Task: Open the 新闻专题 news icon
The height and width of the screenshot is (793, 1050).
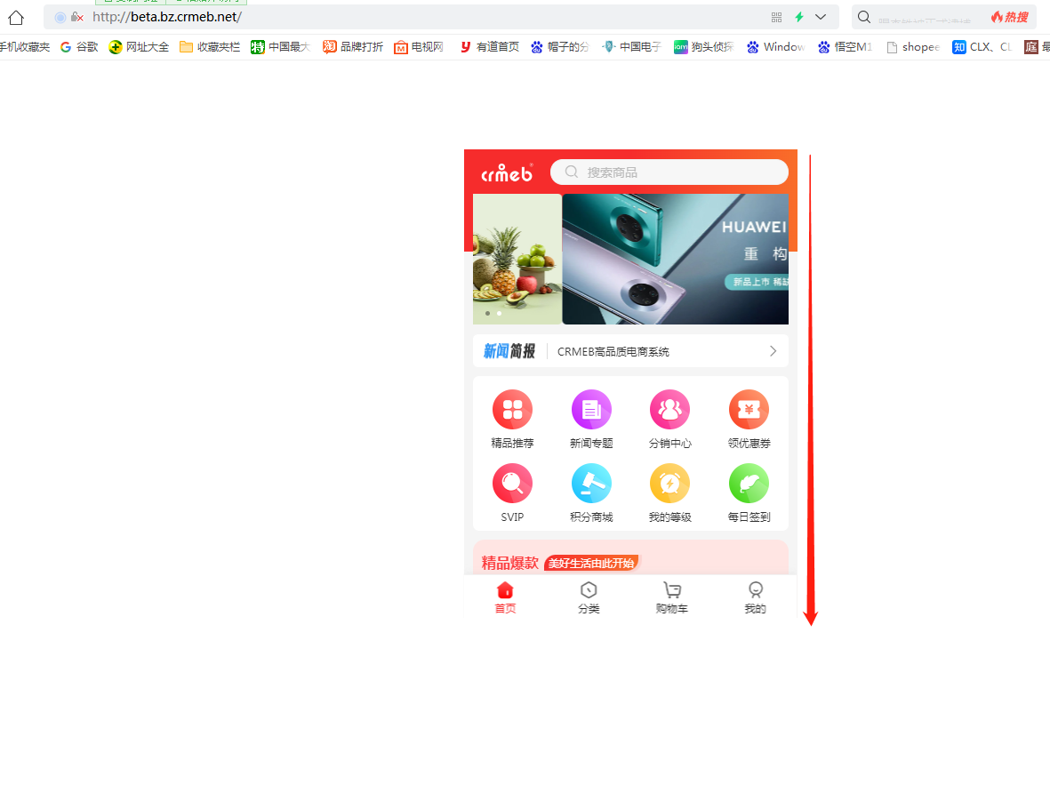Action: [x=591, y=409]
